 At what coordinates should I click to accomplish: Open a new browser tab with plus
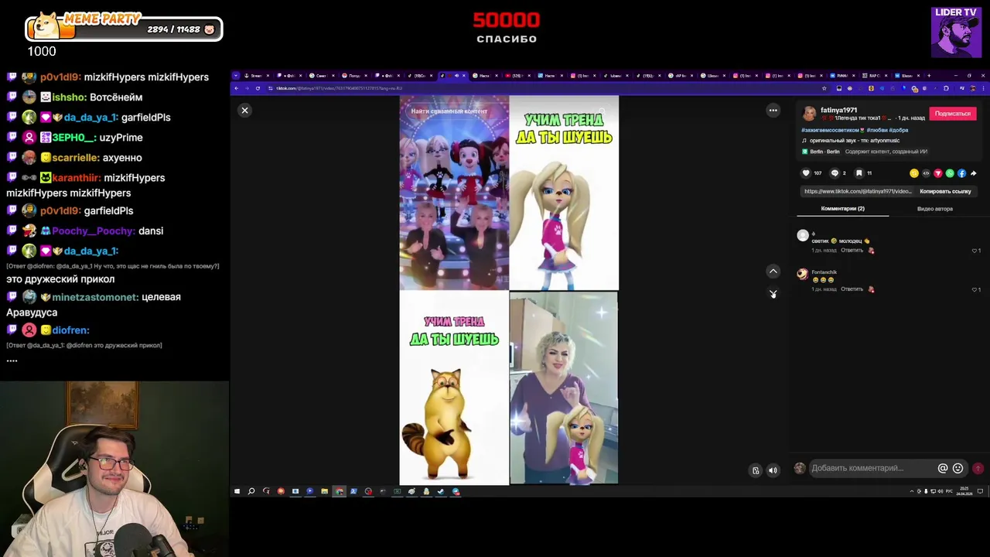click(x=929, y=76)
